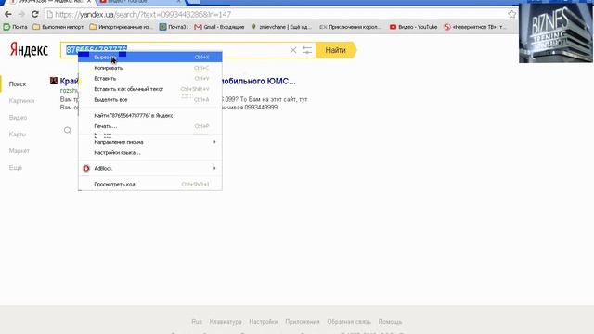This screenshot has width=594, height=334.
Task: Go back with the browser back arrow
Action: (8, 15)
